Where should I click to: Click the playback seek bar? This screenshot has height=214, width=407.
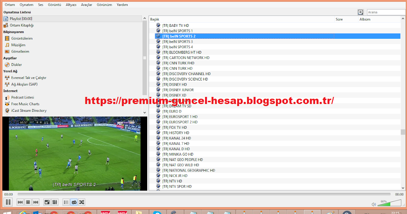click(x=203, y=194)
